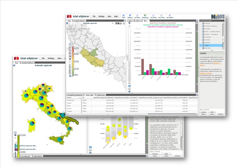Switch to Scatter Matrix tab in front window

pyautogui.click(x=80, y=21)
